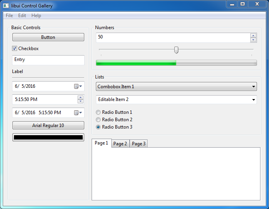This screenshot has height=209, width=269.
Task: Open the Arial Regular 10 font chooser
Action: pyautogui.click(x=48, y=125)
